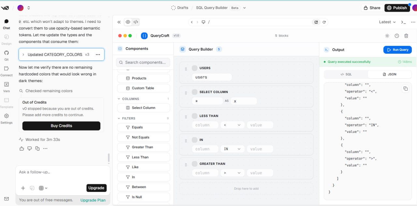
Task: Add the Between filter component
Action: [143, 187]
